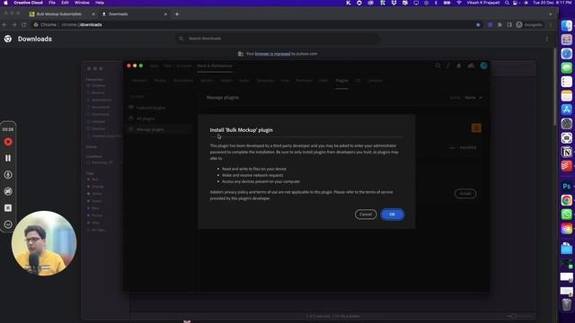Click the orange plugin icon in the list
This screenshot has width=575, height=323.
click(476, 127)
